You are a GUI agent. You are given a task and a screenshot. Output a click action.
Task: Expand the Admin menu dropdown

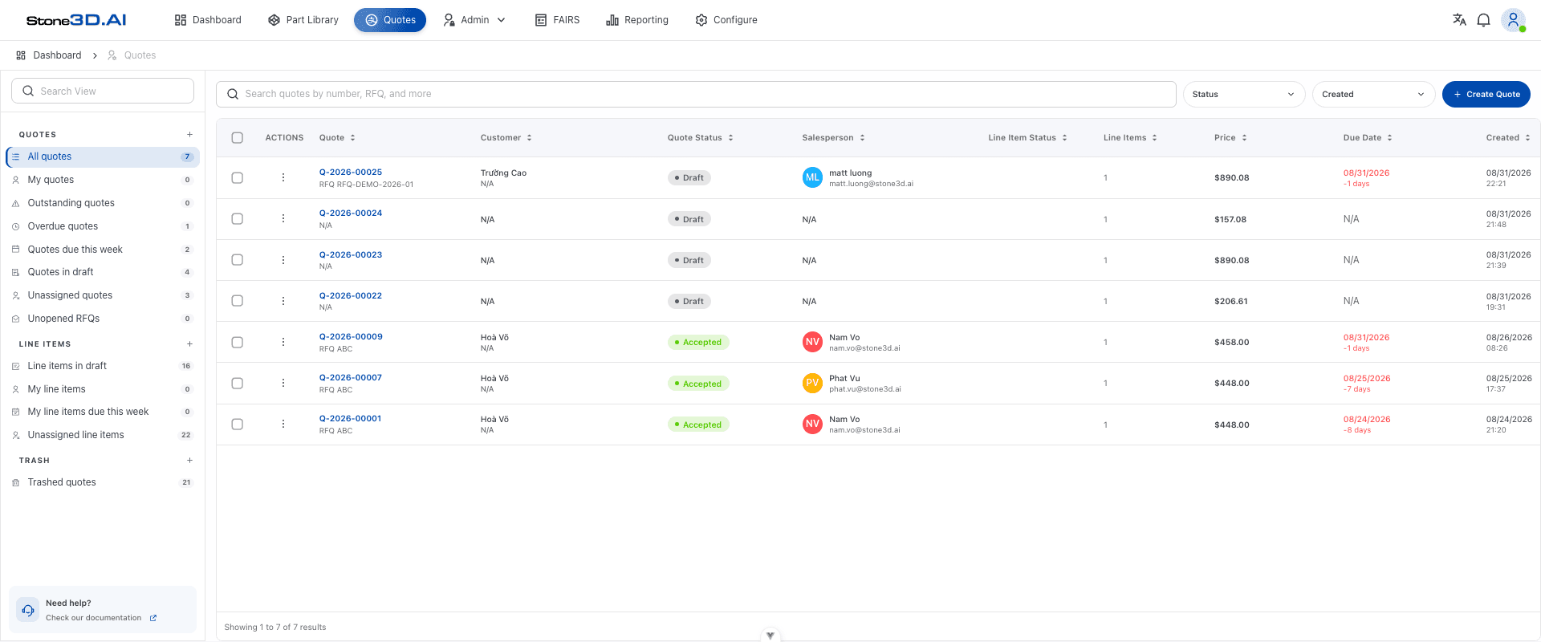point(474,20)
